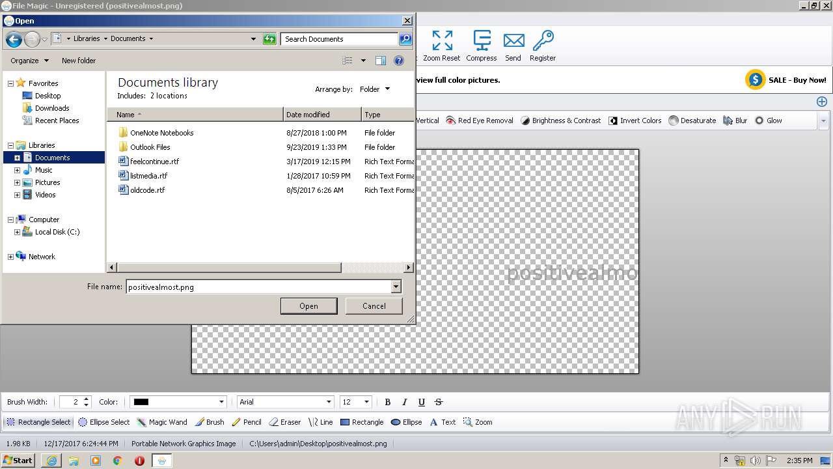Apply the Invert Colors effect
The width and height of the screenshot is (833, 469).
tap(635, 121)
